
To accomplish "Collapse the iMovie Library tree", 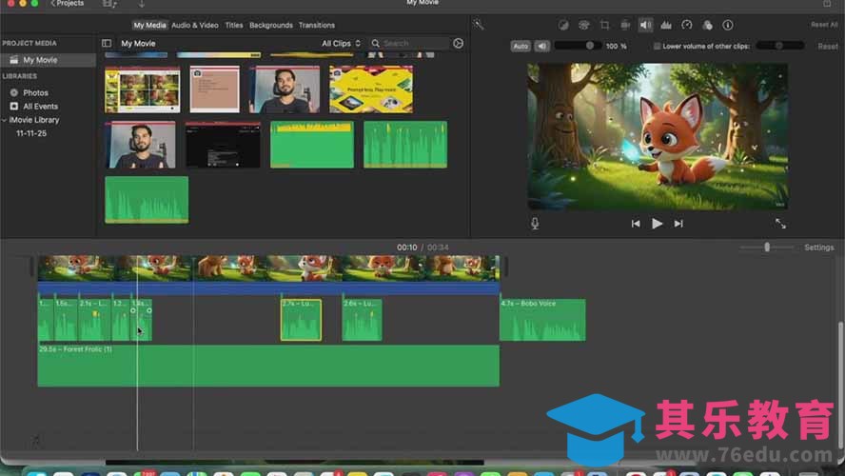I will click(5, 120).
